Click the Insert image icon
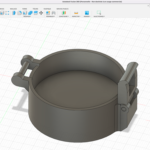The height and width of the screenshot is (150, 150). tap(87, 13)
